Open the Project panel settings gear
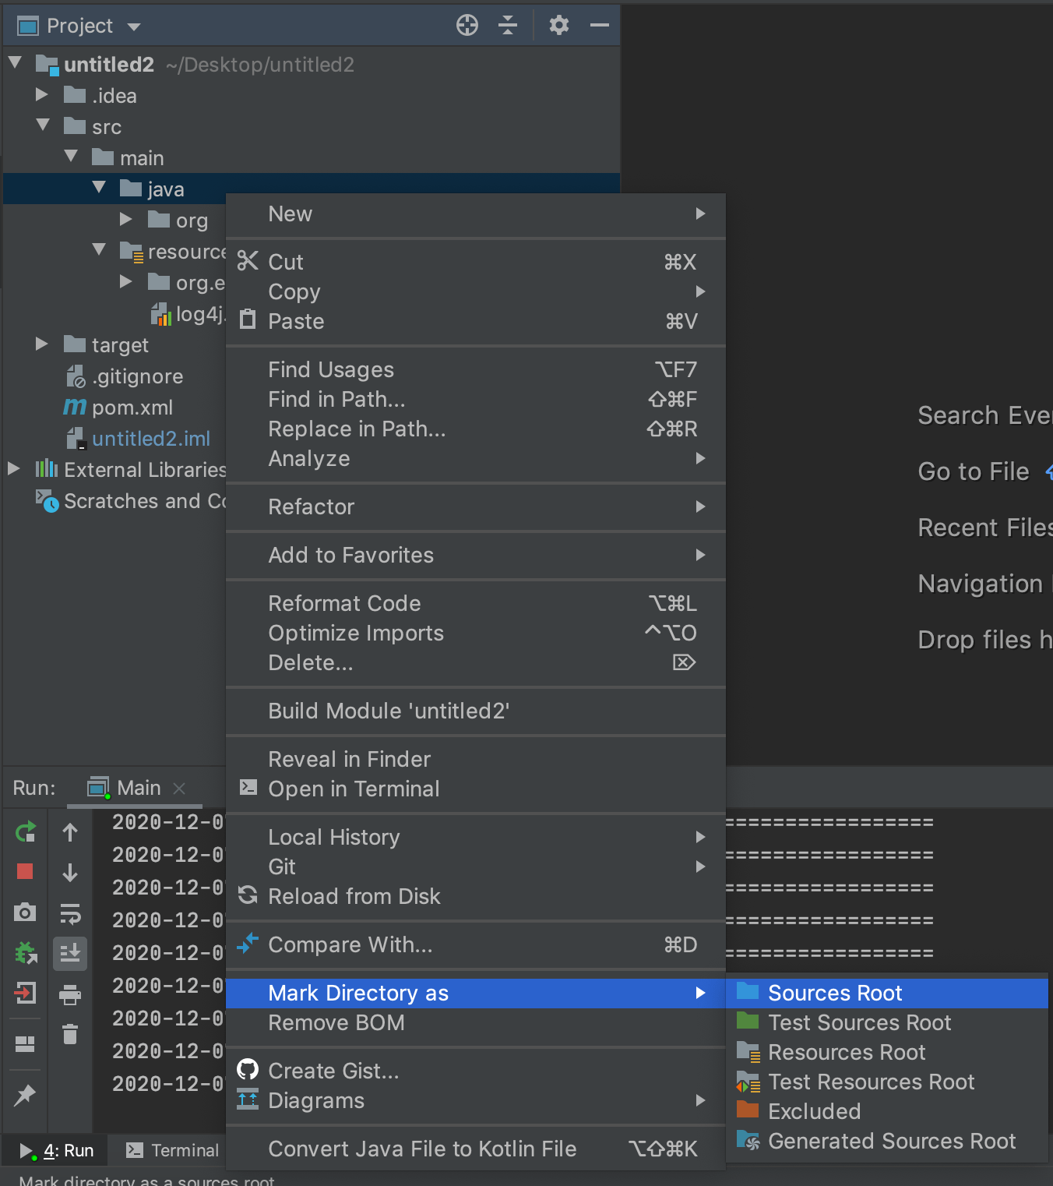 pos(558,25)
